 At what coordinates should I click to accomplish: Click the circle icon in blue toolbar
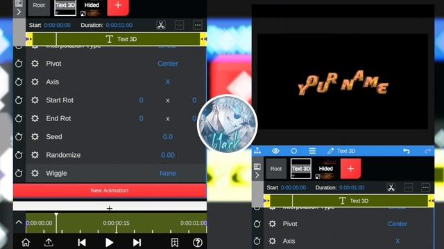tap(294, 151)
